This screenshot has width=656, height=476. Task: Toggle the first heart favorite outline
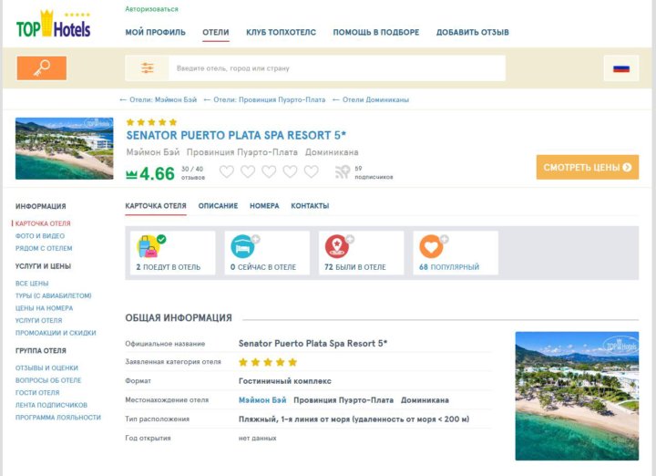pyautogui.click(x=226, y=171)
